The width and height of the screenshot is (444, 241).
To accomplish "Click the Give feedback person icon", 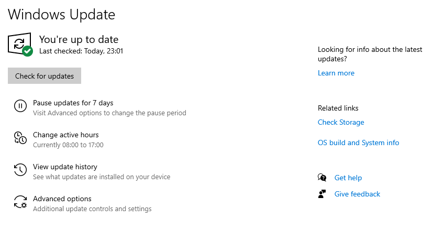I will (322, 194).
